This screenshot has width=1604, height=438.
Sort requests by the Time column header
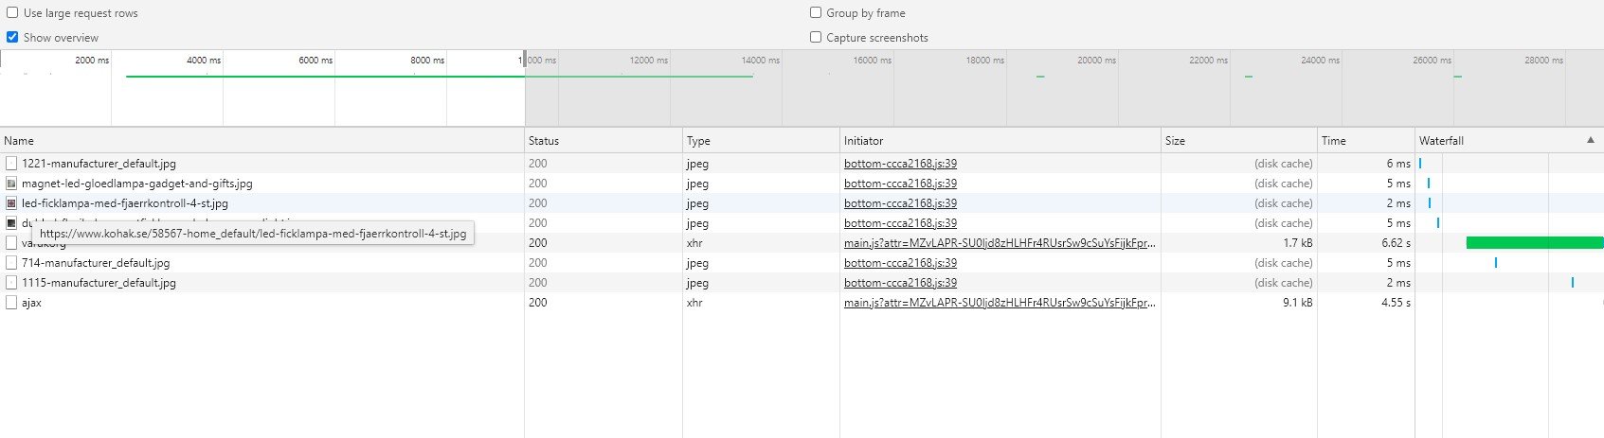1333,141
